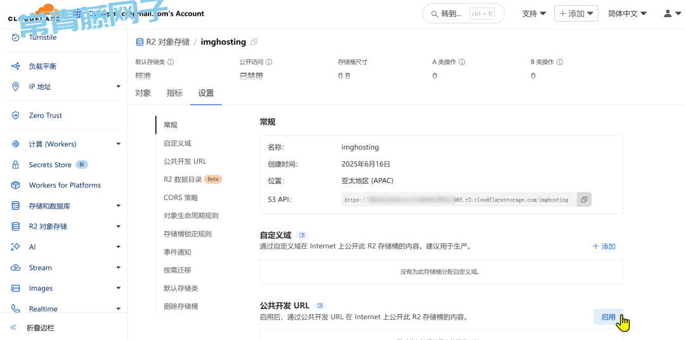This screenshot has height=340, width=685.
Task: Go to 公共开发 URL settings section
Action: pyautogui.click(x=185, y=161)
